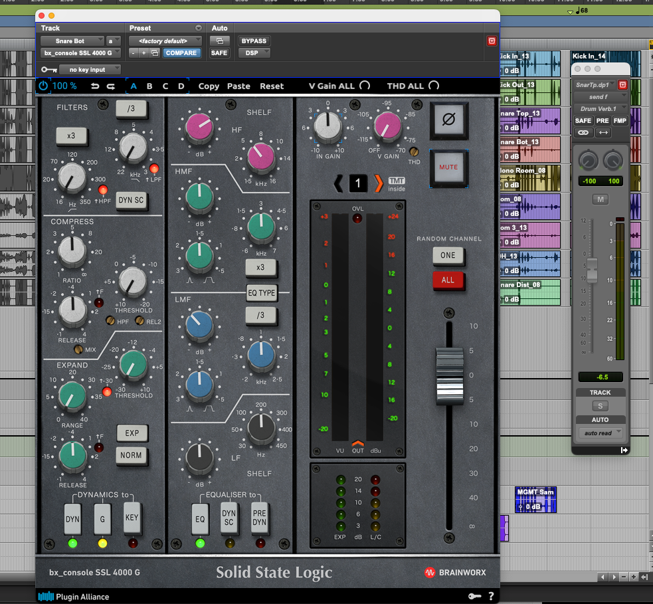This screenshot has width=653, height=604.
Task: Open plugin settings list icon under Auto
Action: coord(219,41)
